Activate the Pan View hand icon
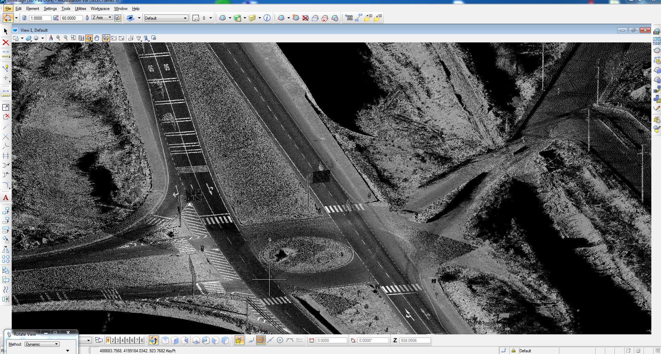 pyautogui.click(x=97, y=38)
